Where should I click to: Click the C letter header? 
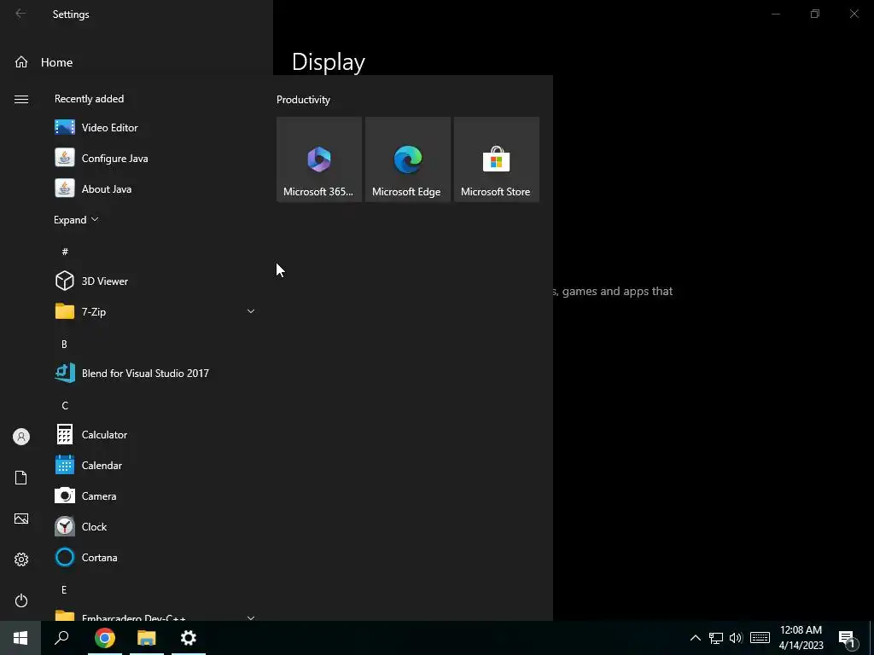[65, 405]
